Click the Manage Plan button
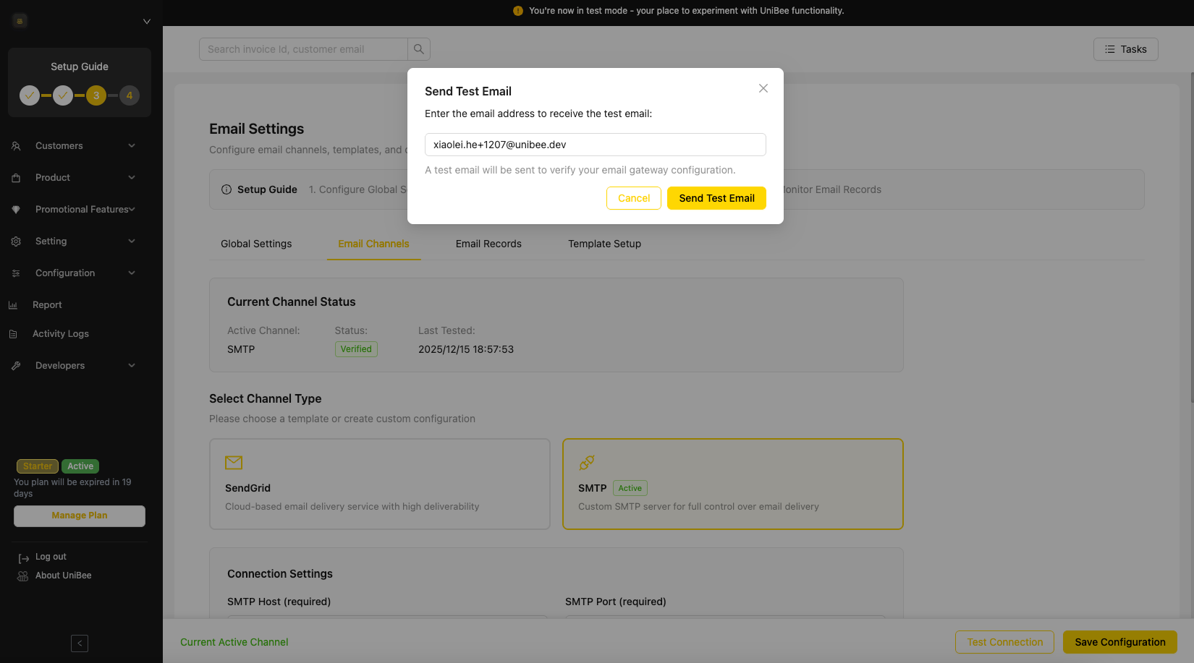 tap(80, 516)
